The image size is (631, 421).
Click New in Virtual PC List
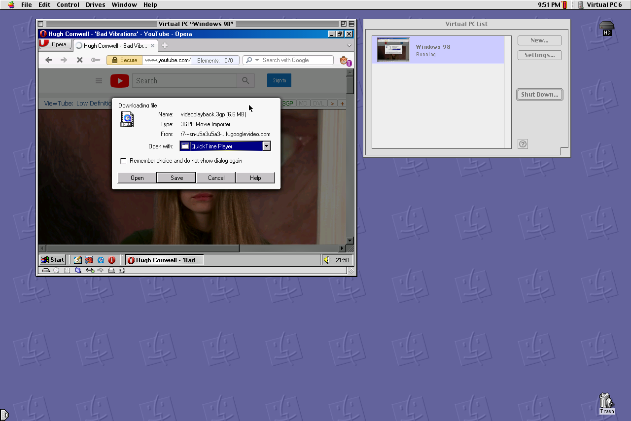point(539,40)
